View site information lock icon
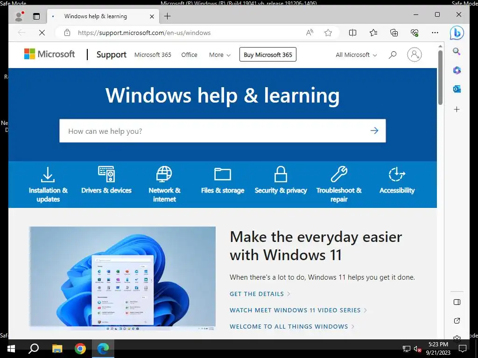The width and height of the screenshot is (478, 358). click(67, 33)
